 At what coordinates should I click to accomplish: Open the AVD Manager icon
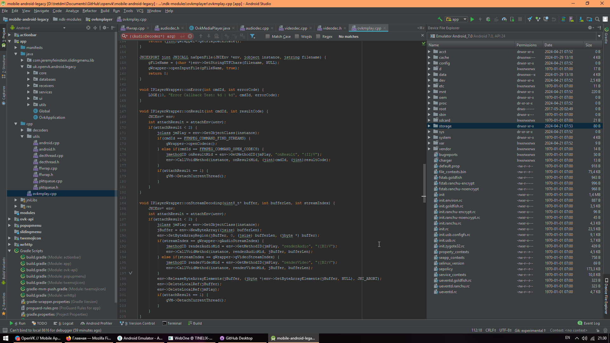pos(571,19)
